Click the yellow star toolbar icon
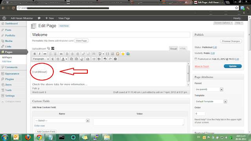Screen dimensions: 251x141 [x=123, y=54]
